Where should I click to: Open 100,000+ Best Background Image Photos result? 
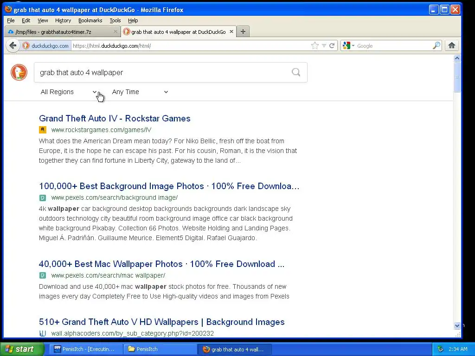(x=169, y=186)
